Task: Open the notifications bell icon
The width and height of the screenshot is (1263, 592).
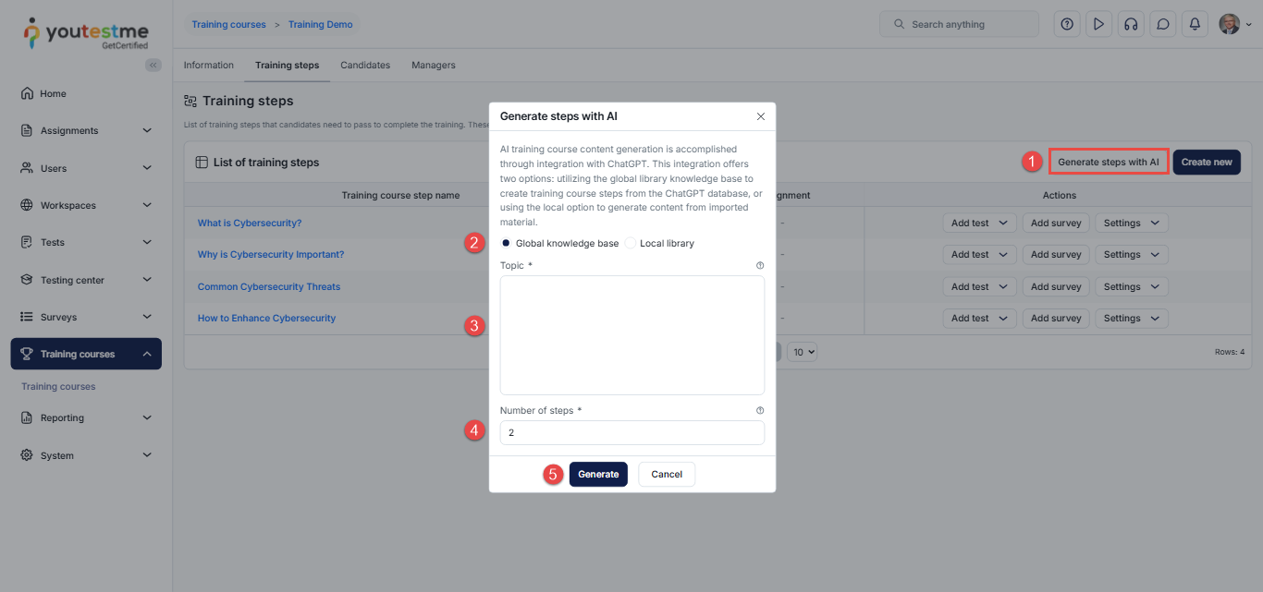Action: 1195,25
